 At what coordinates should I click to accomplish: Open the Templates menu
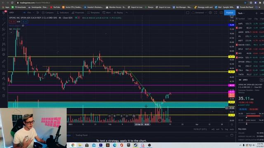tap(93, 13)
